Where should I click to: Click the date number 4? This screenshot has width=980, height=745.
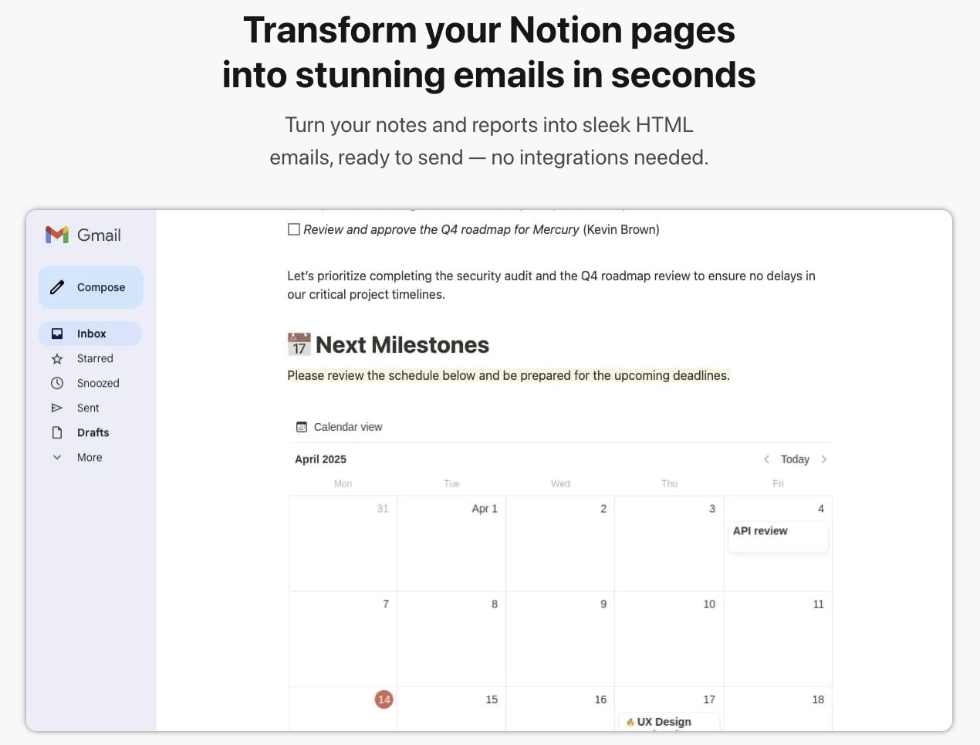click(821, 509)
